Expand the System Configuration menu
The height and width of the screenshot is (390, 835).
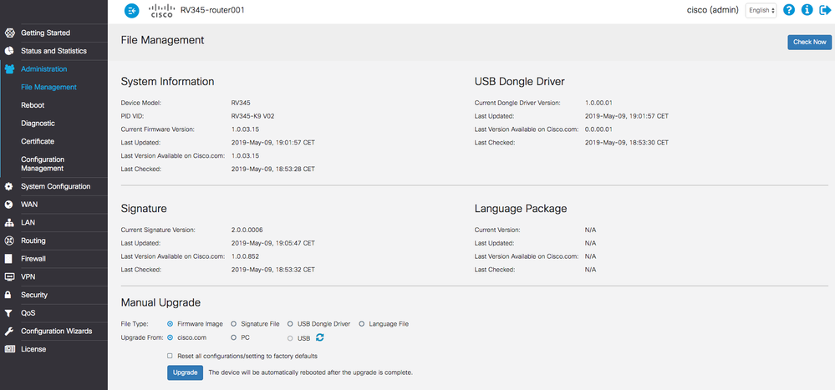53,187
